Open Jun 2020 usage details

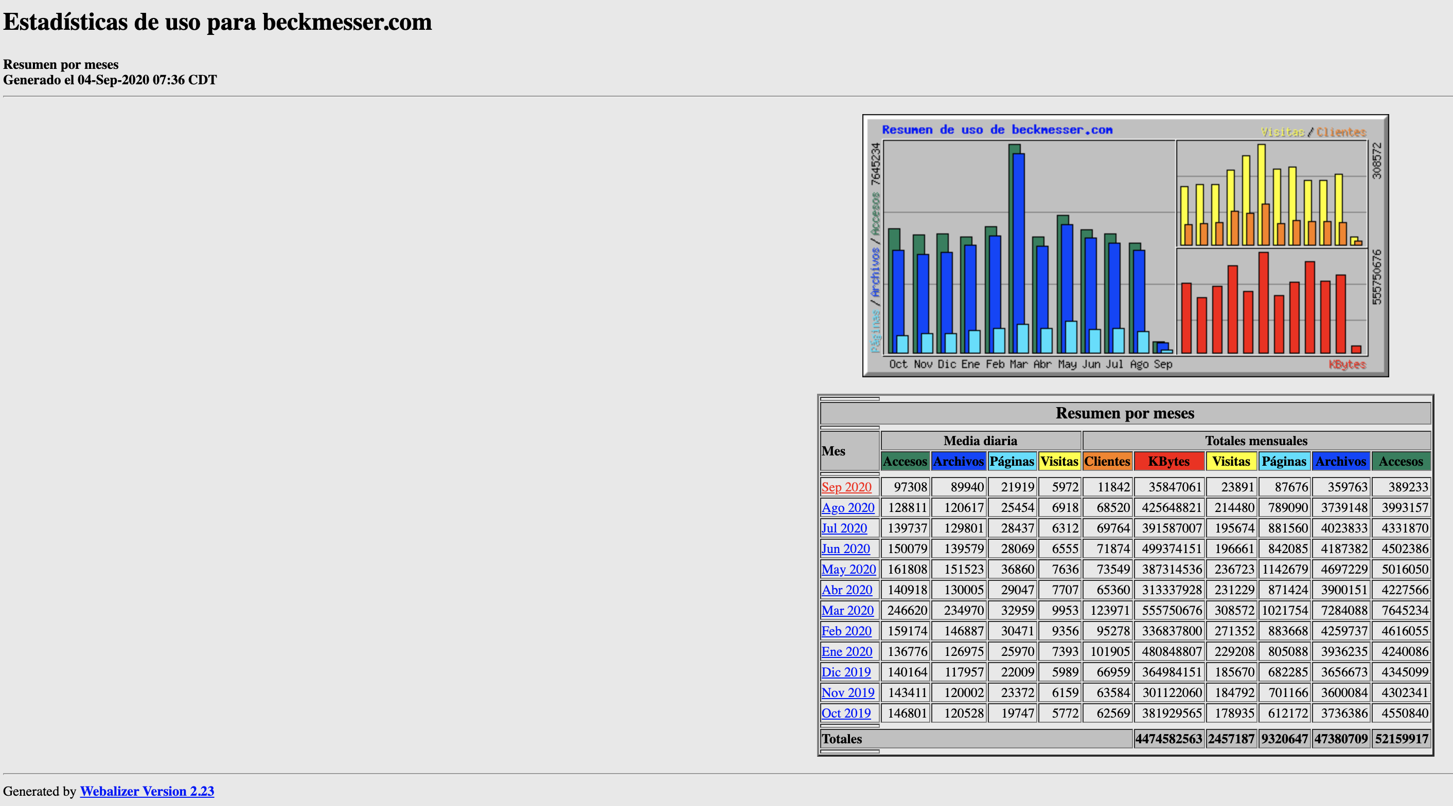point(845,549)
